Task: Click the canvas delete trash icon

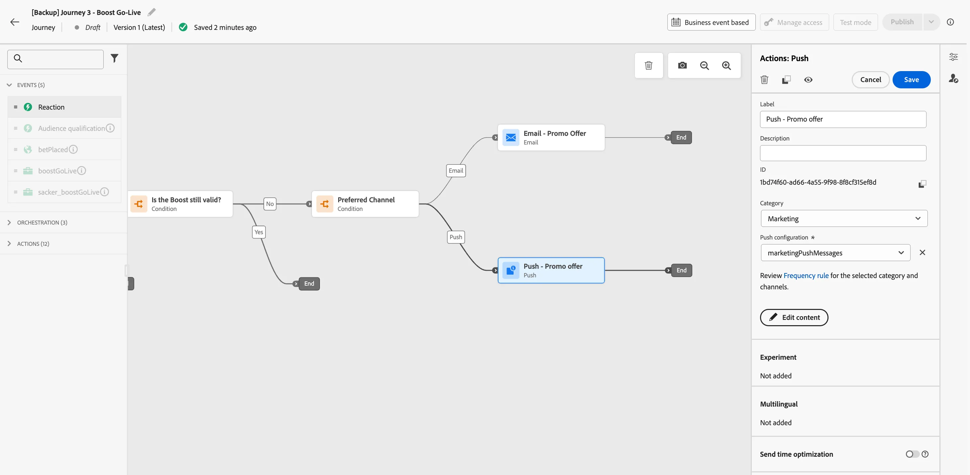Action: (x=648, y=65)
